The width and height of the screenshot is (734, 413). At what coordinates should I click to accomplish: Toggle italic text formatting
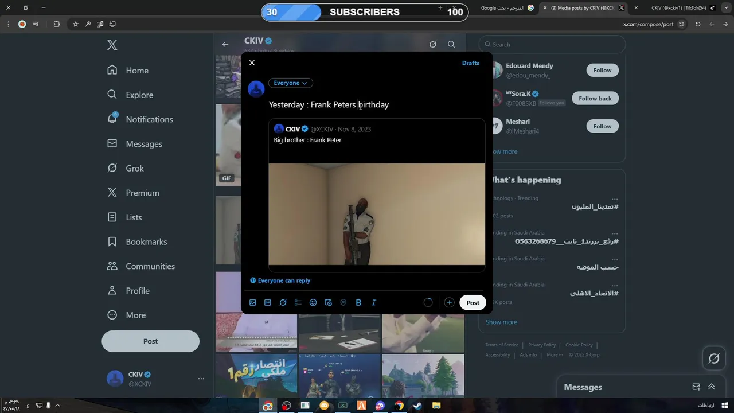coord(374,302)
